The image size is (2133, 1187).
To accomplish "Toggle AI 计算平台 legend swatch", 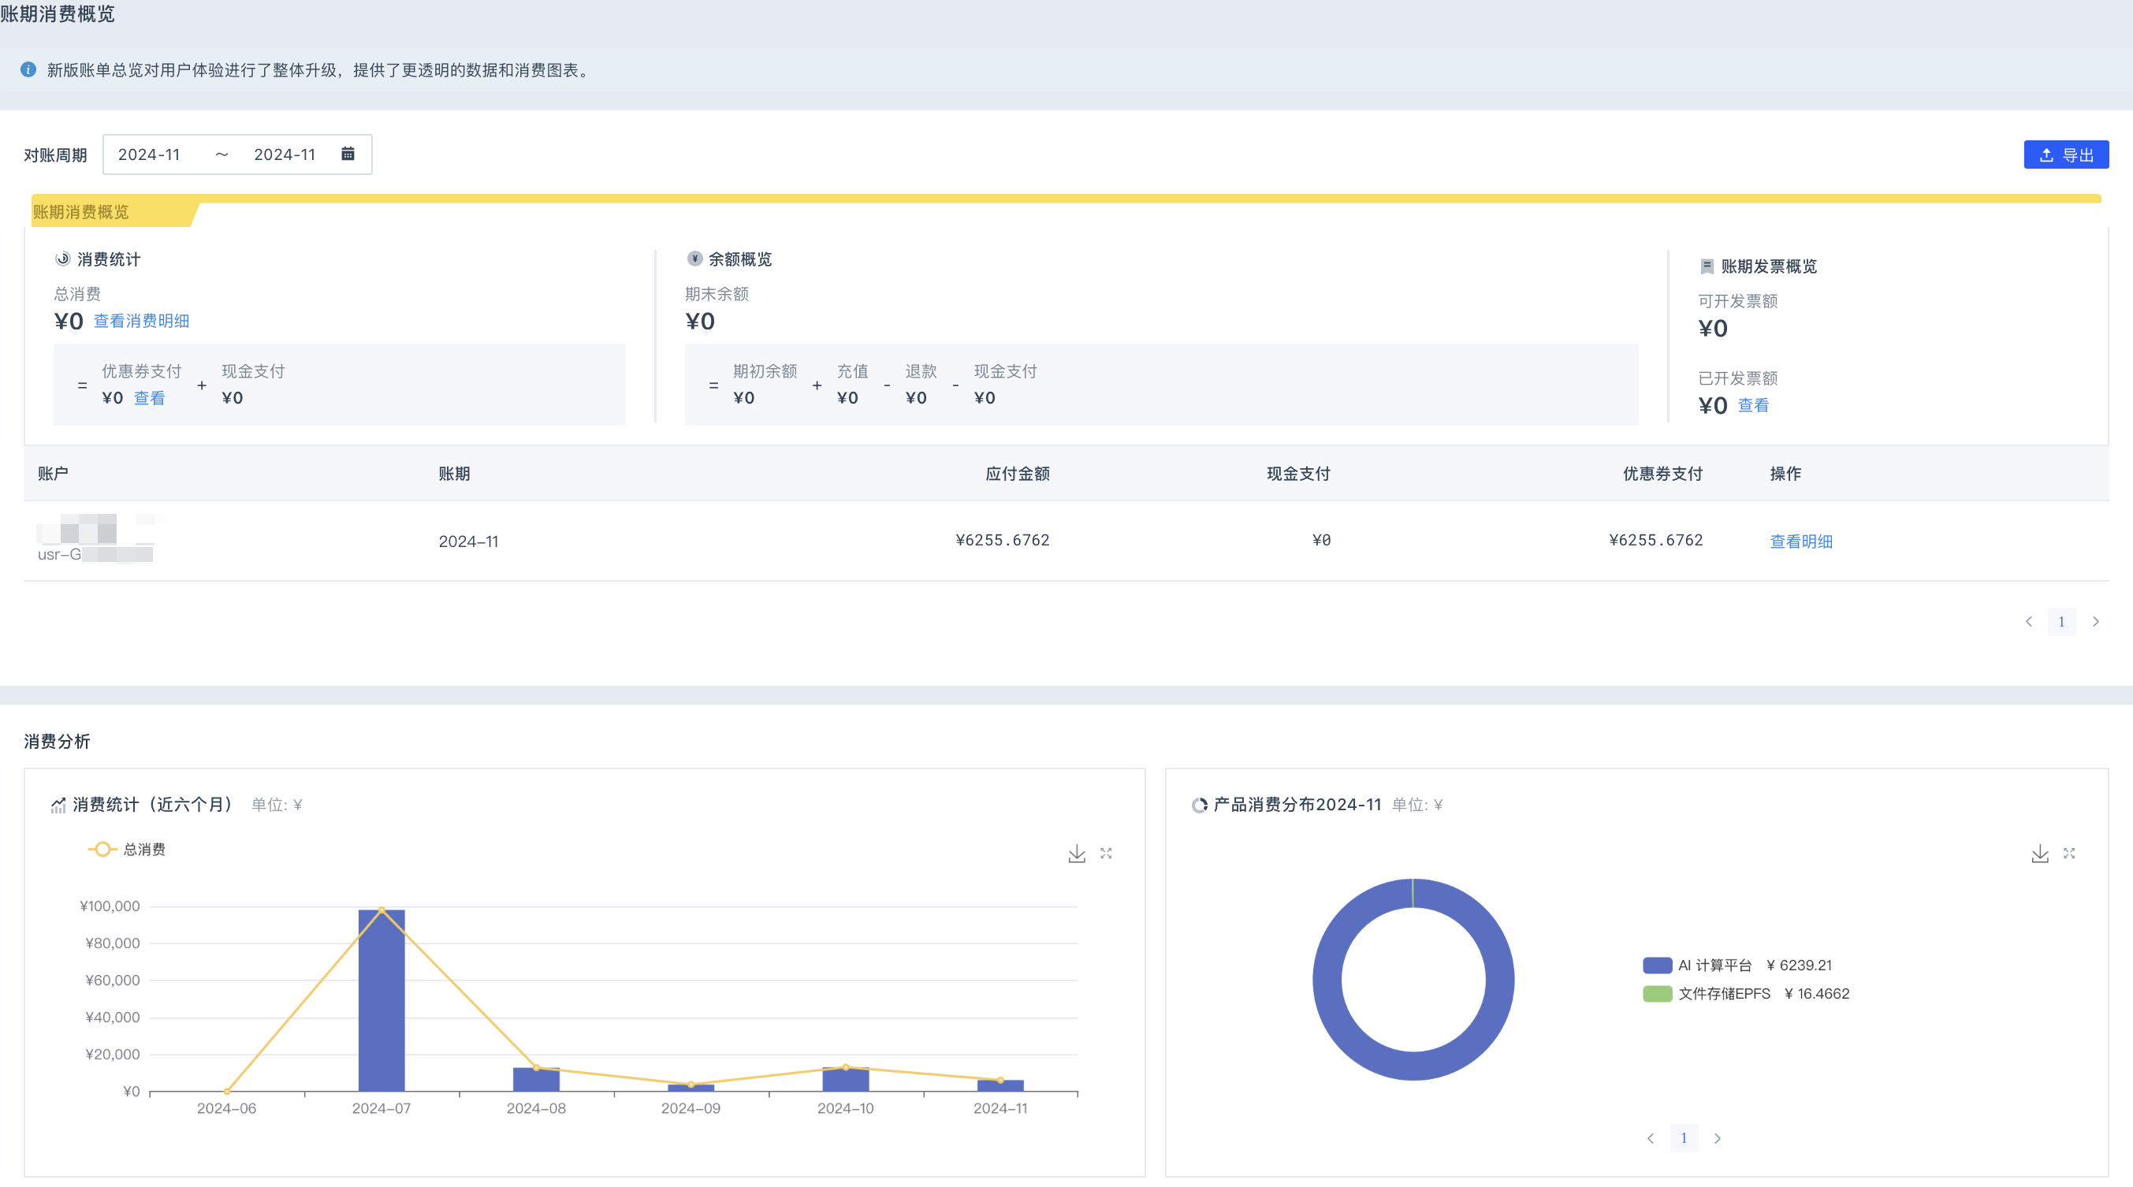I will coord(1657,966).
